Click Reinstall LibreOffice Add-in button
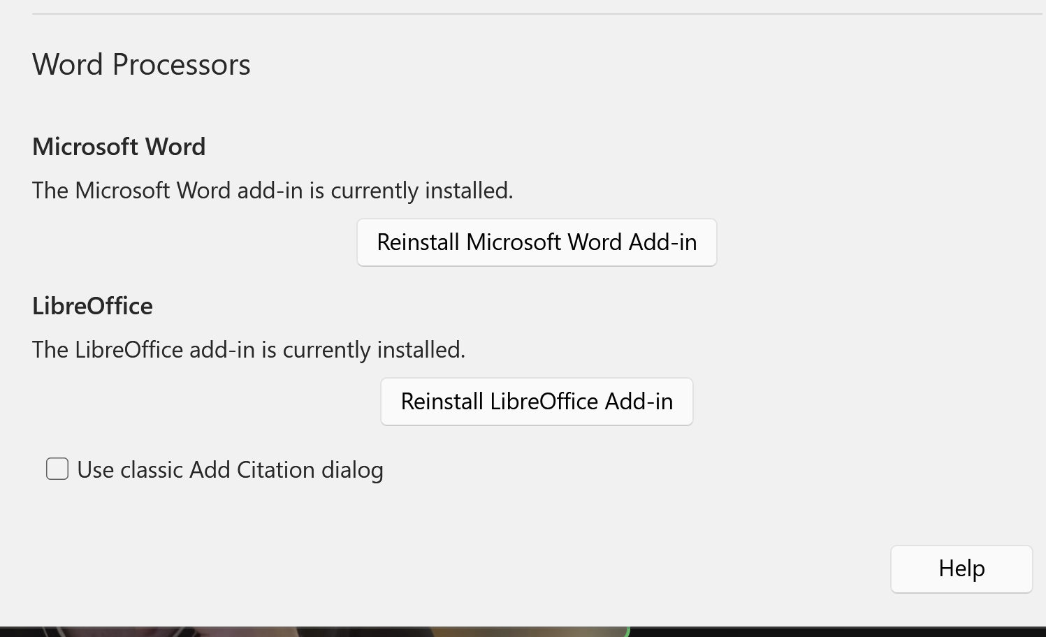This screenshot has height=637, width=1046. [x=537, y=402]
